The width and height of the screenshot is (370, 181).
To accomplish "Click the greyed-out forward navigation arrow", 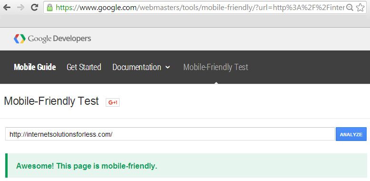I will pos(20,7).
